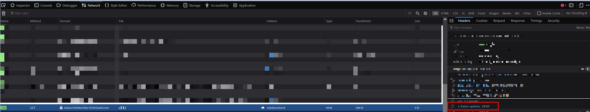Screen dimensions: 590x112
Task: Clear the network log with trash icon
Action: coord(4,13)
